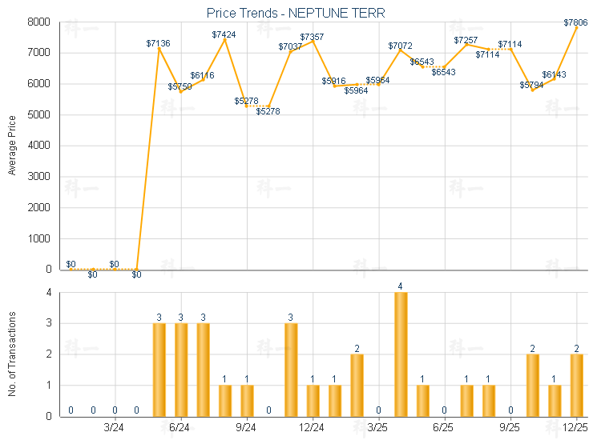
Task: Select the Average Price axis label
Action: click(x=12, y=146)
